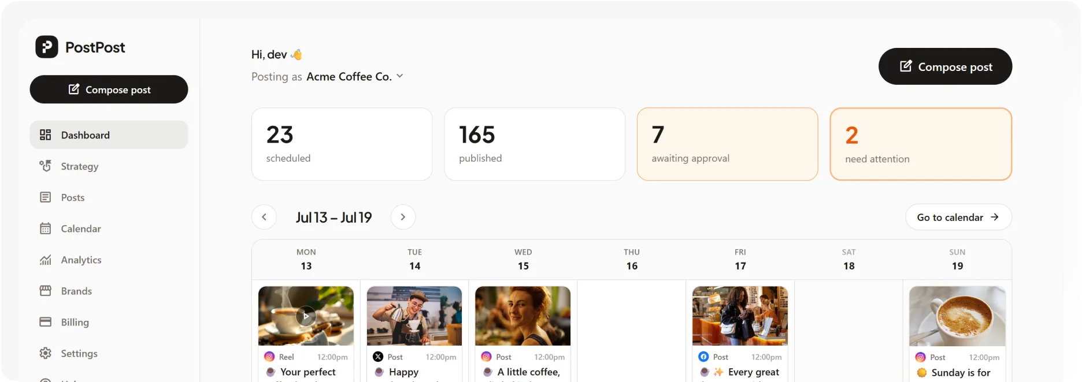
Task: Open the Posts menu item
Action: click(x=109, y=197)
